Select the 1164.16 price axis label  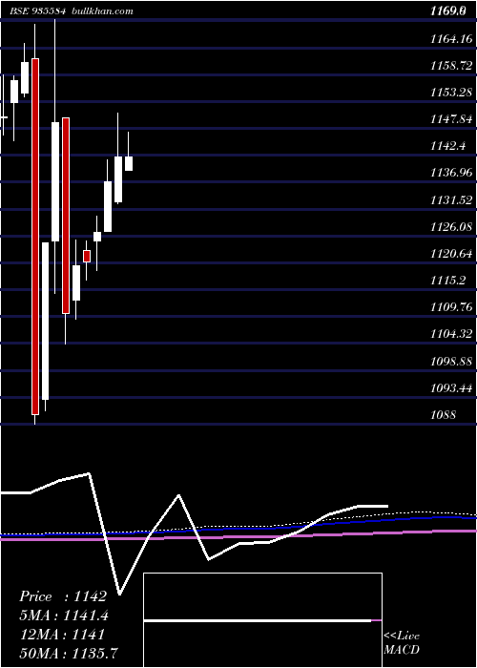pyautogui.click(x=451, y=39)
